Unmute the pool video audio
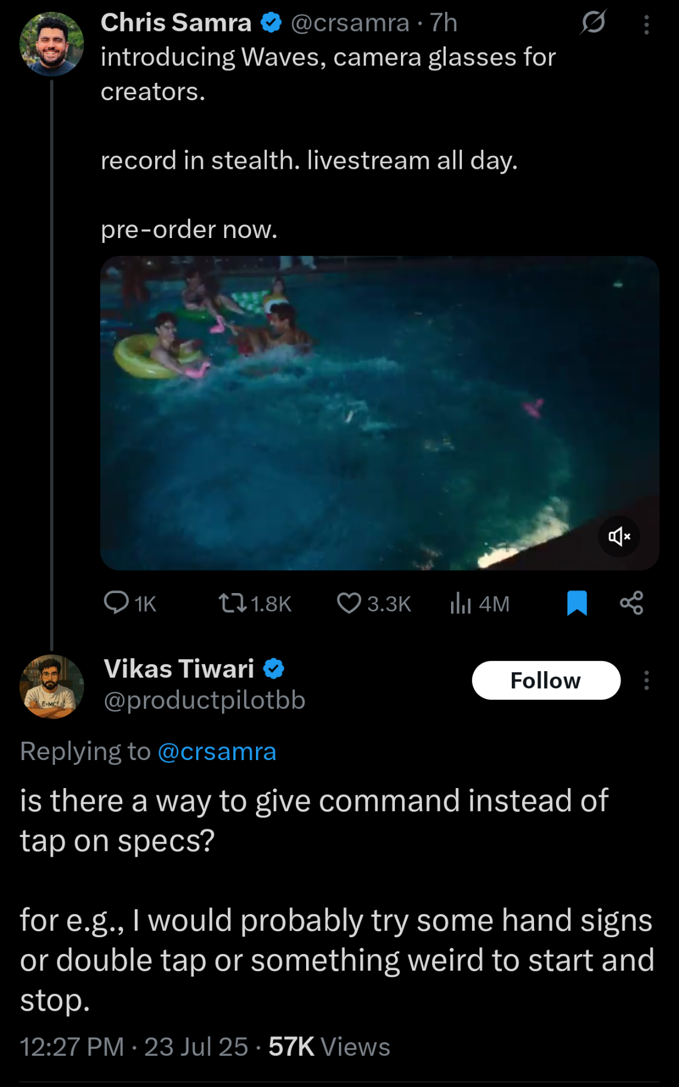Image resolution: width=679 pixels, height=1087 pixels. point(619,536)
